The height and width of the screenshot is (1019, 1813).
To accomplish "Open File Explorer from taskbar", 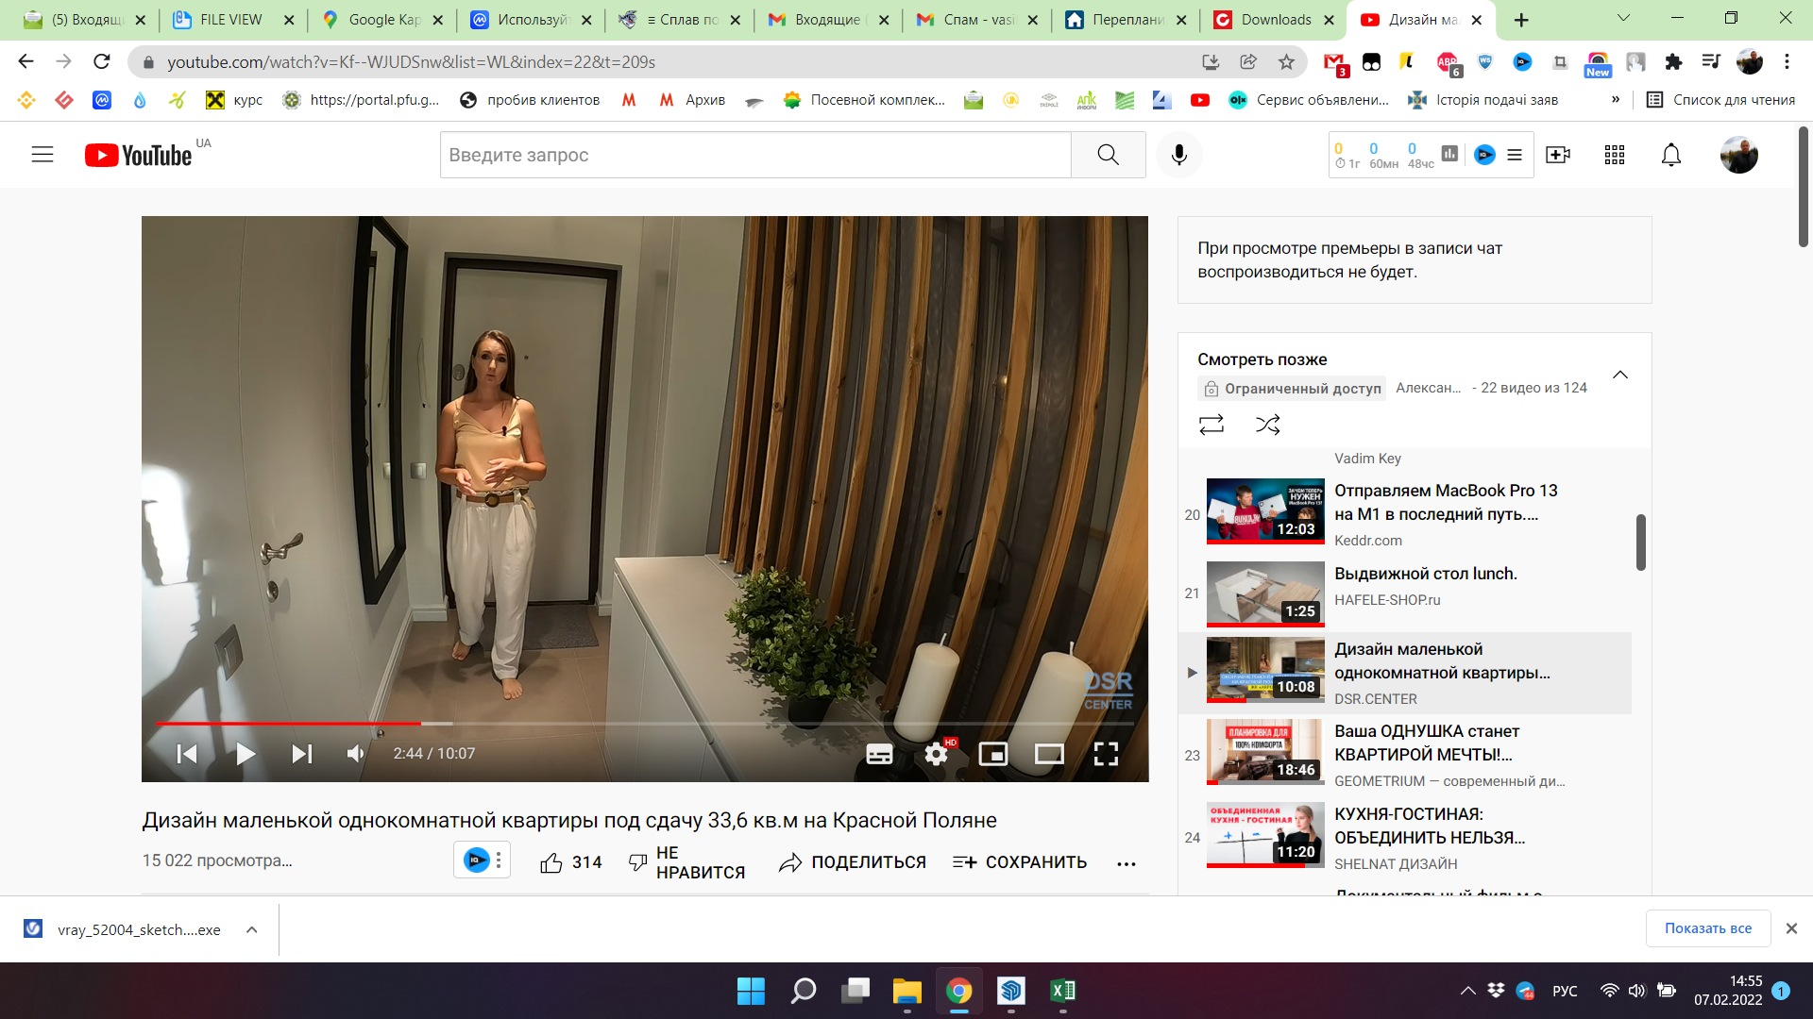I will click(906, 991).
